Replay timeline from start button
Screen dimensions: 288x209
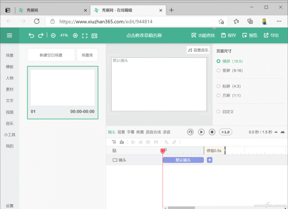(x=190, y=132)
